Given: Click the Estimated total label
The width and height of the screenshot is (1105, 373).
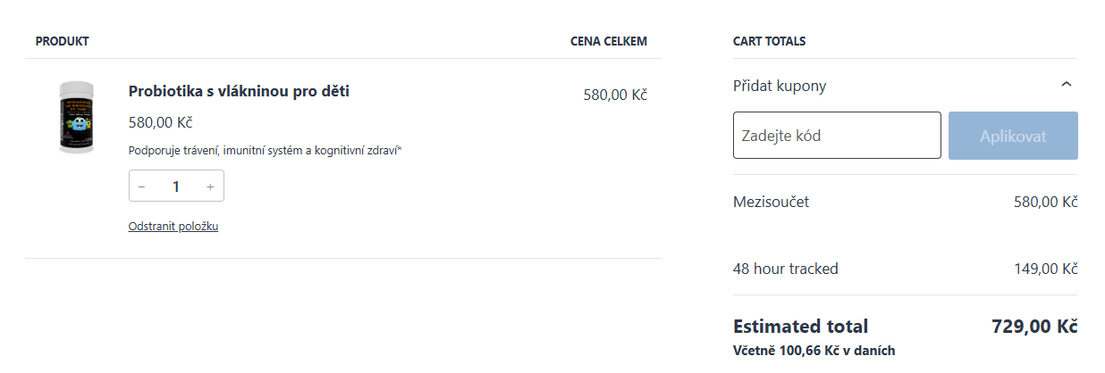Looking at the screenshot, I should tap(800, 327).
